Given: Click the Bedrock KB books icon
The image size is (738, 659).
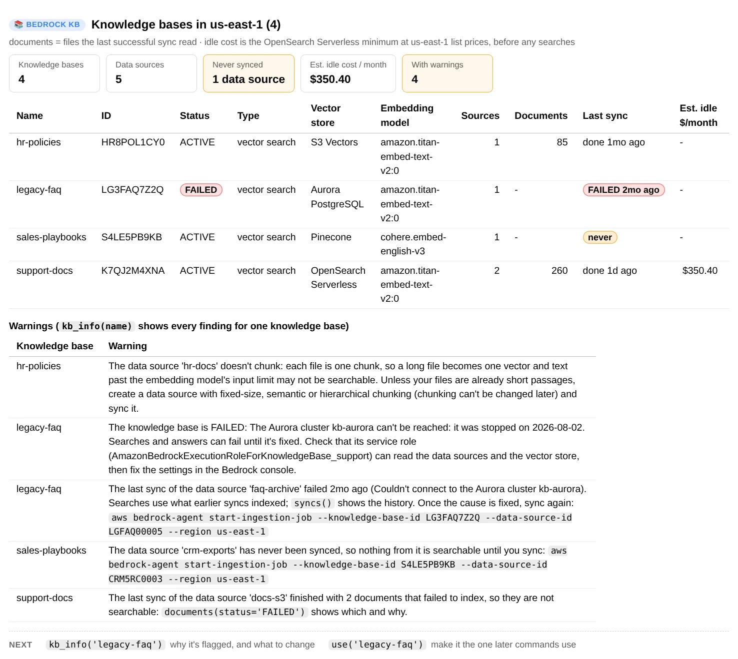Looking at the screenshot, I should 18,24.
